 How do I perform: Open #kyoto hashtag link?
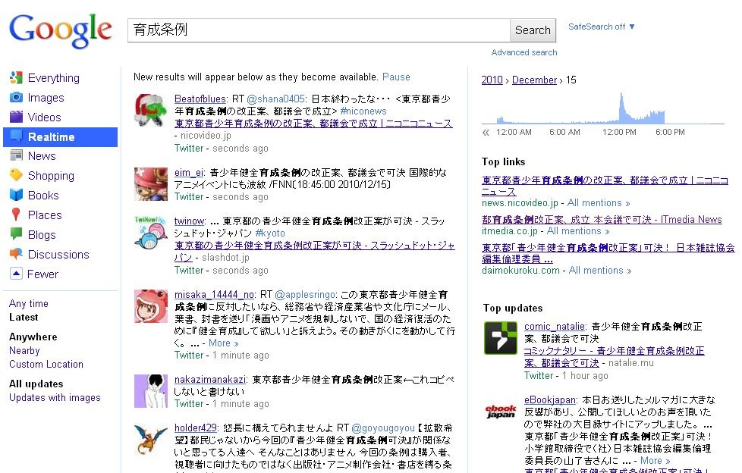(x=270, y=233)
